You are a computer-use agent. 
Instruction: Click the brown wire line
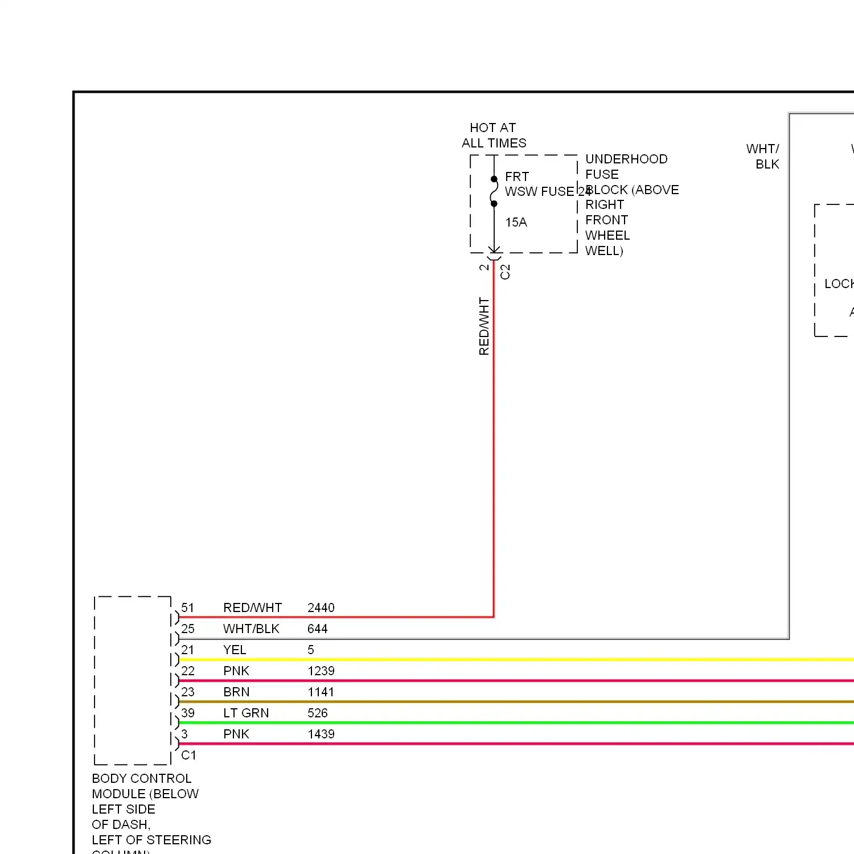pos(516,702)
